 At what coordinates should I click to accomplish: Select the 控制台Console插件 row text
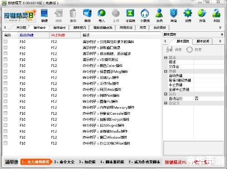(106, 113)
